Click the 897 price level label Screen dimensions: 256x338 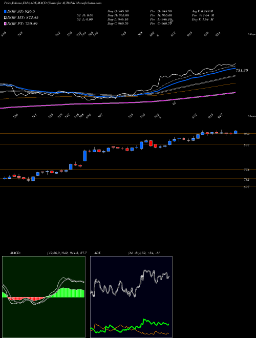pos(246,145)
